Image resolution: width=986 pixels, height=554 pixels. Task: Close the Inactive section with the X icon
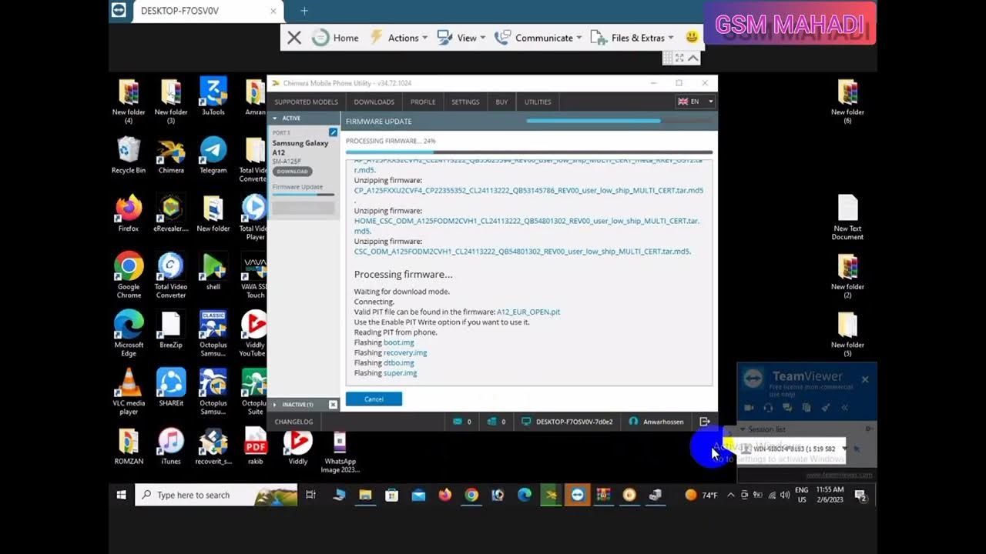tap(333, 404)
